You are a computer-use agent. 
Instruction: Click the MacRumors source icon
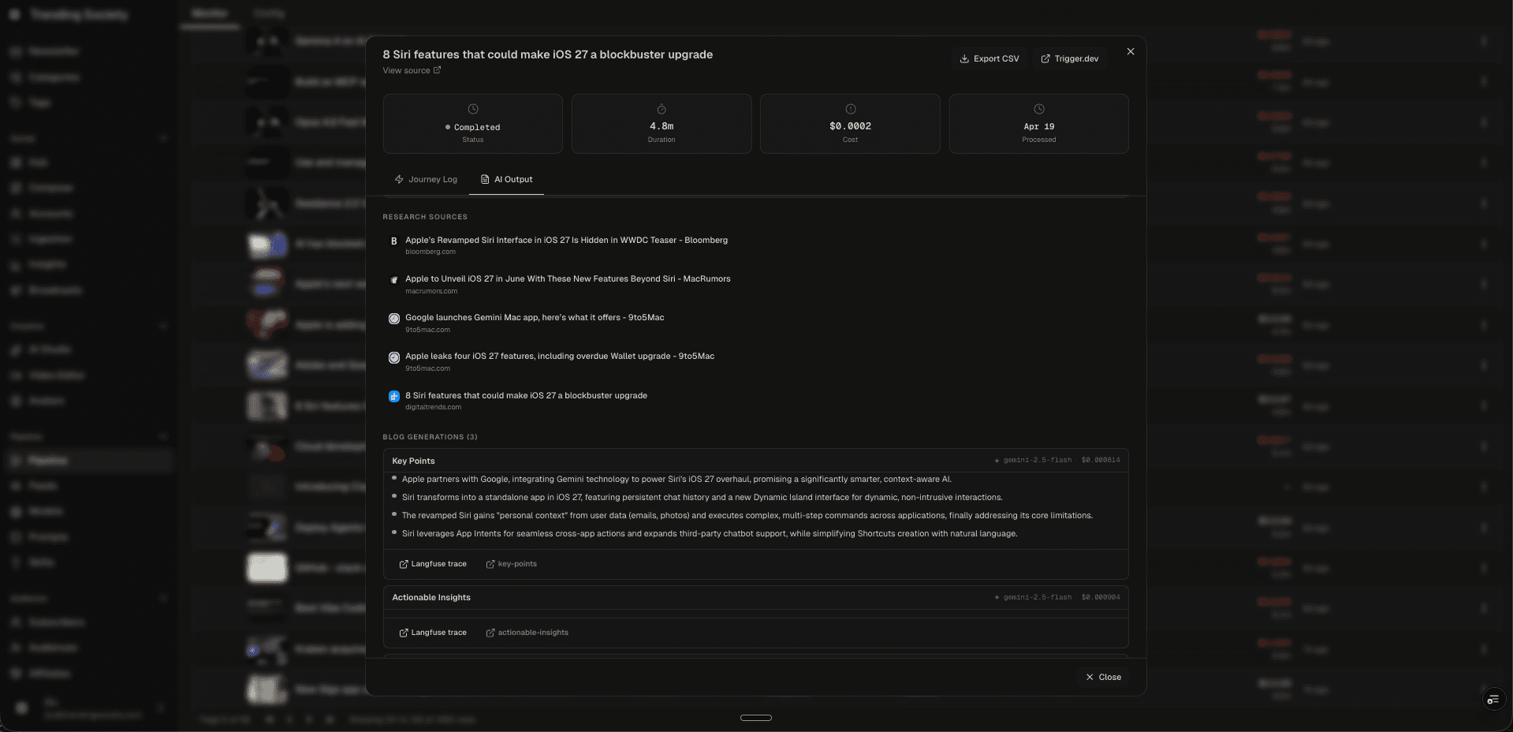coord(394,280)
